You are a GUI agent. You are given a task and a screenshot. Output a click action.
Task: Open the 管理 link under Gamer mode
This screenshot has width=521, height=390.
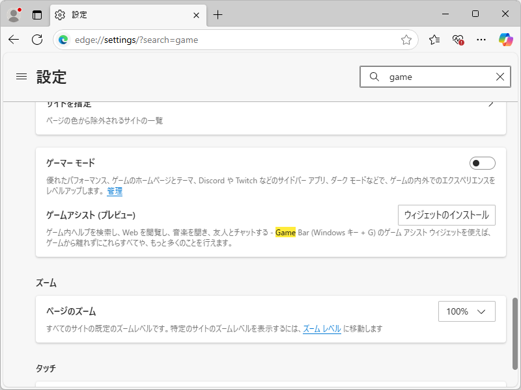(115, 191)
